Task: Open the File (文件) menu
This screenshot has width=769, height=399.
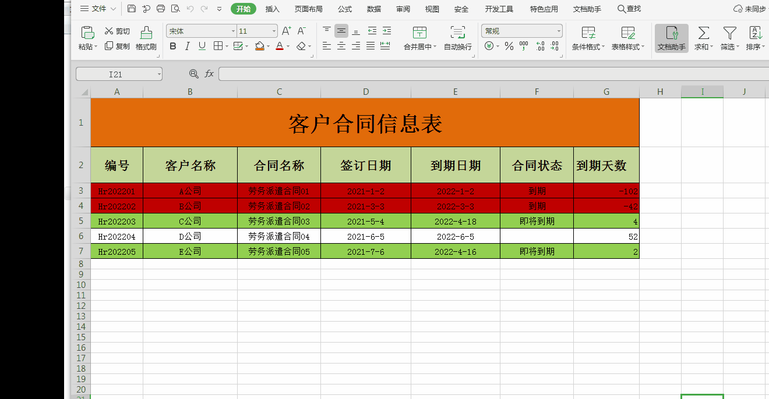Action: [97, 9]
